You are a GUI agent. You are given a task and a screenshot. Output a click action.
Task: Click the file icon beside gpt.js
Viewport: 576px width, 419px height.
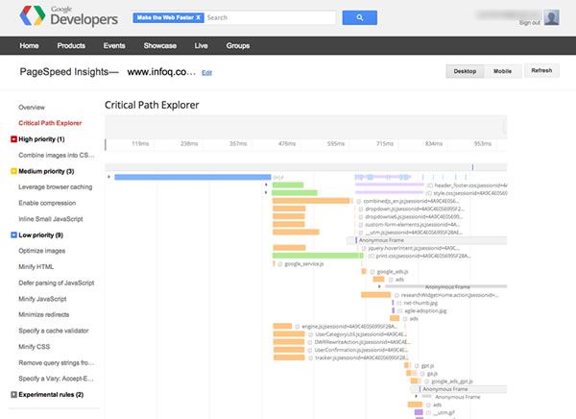[417, 366]
